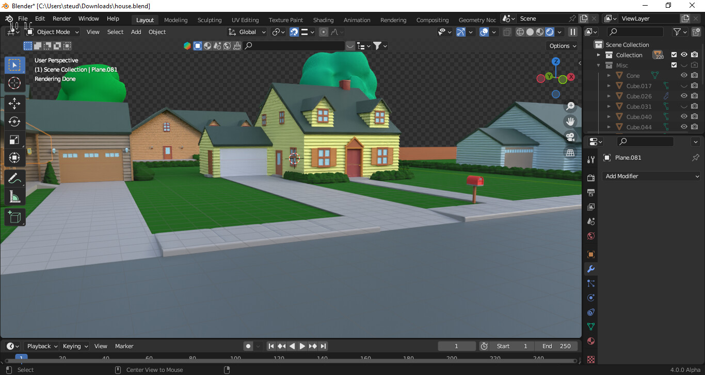
Task: Show Cube.017 in viewport
Action: coord(684,86)
